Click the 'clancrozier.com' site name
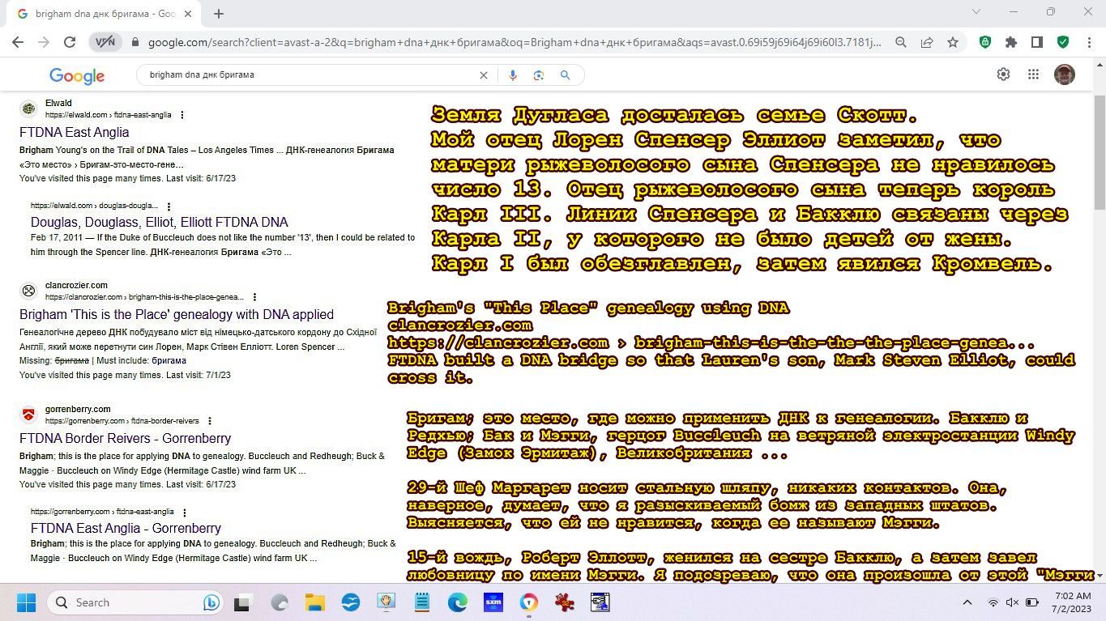Image resolution: width=1106 pixels, height=621 pixels. click(x=76, y=286)
